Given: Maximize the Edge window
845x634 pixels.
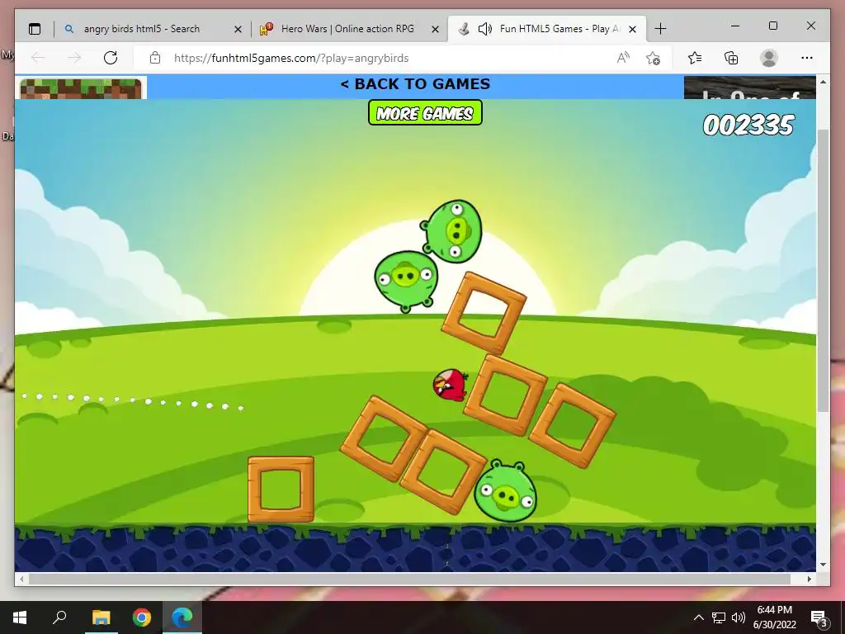Looking at the screenshot, I should [x=772, y=26].
